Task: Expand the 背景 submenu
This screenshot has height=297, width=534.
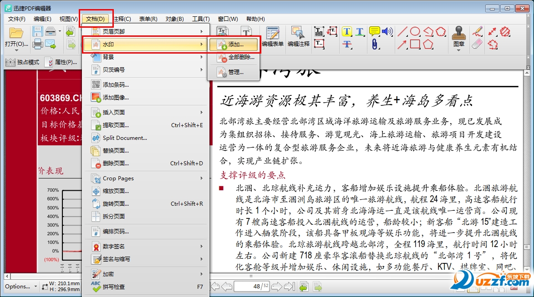Action: pos(146,57)
